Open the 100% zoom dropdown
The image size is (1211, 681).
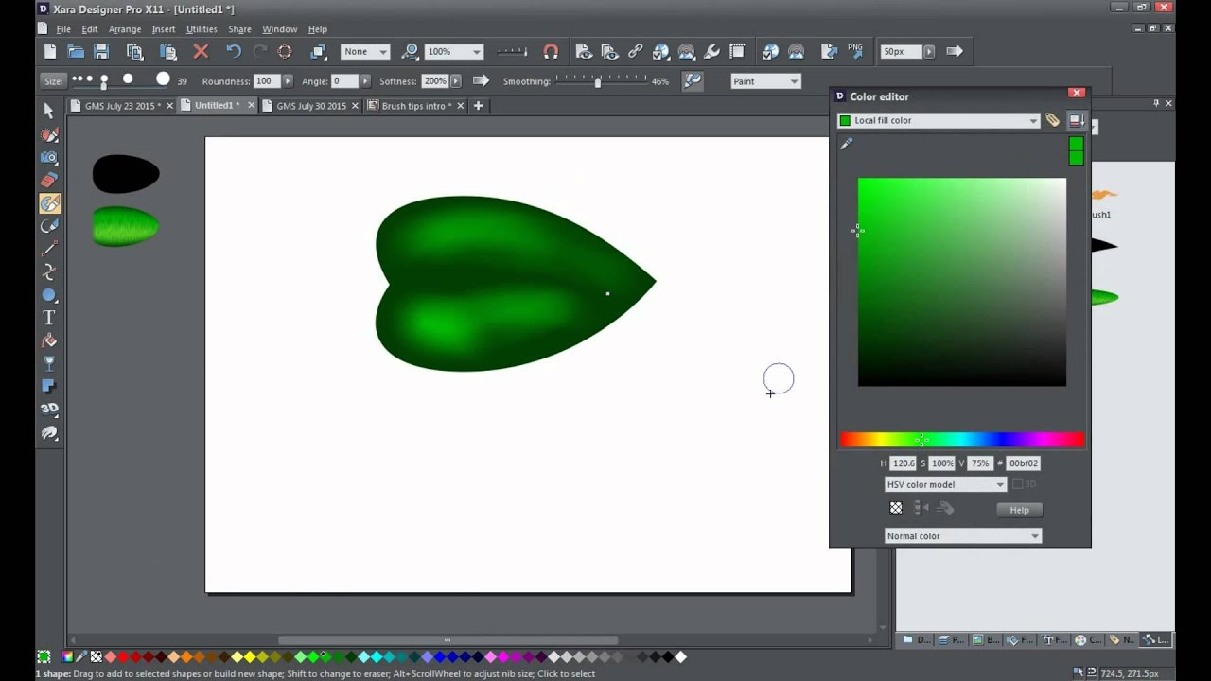click(453, 52)
